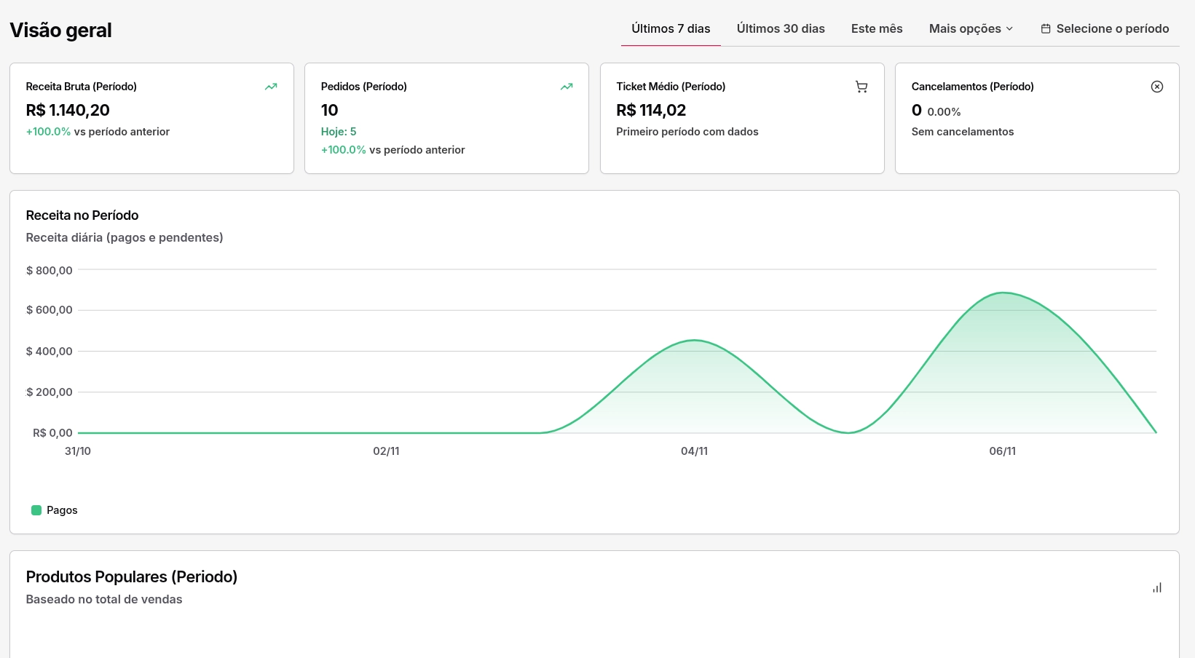Screen dimensions: 1195x658
Task: Click the +100.0% growth indicator on Pedidos
Action: (x=344, y=150)
